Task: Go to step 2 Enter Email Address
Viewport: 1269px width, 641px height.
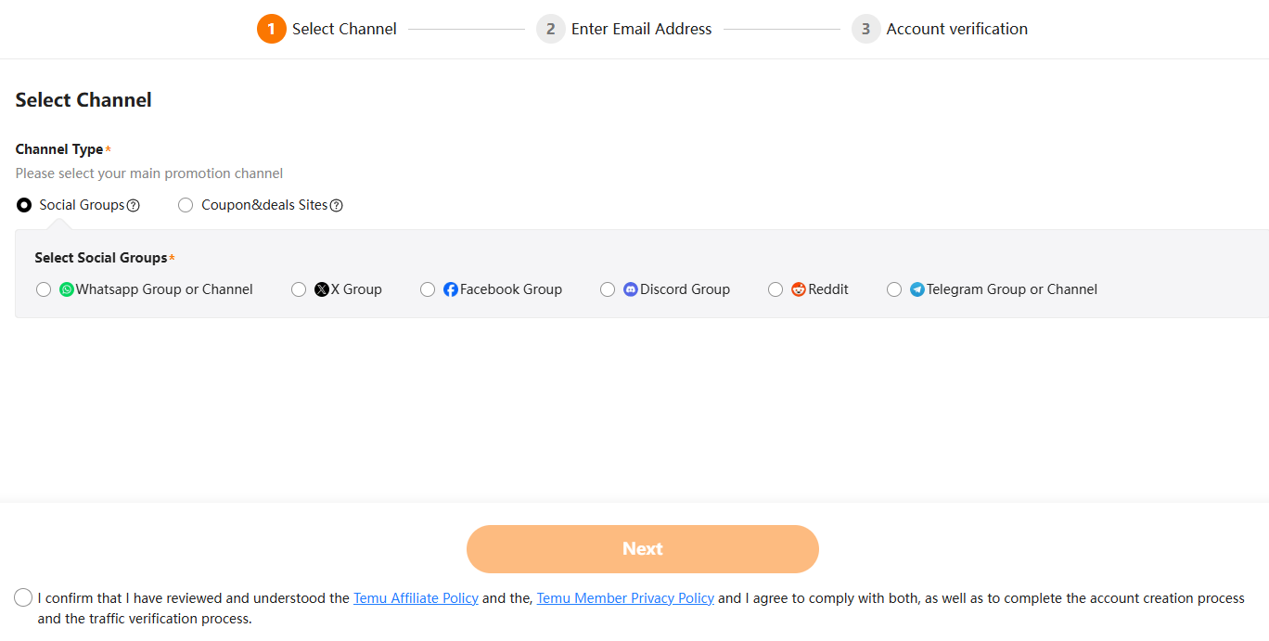Action: (624, 29)
